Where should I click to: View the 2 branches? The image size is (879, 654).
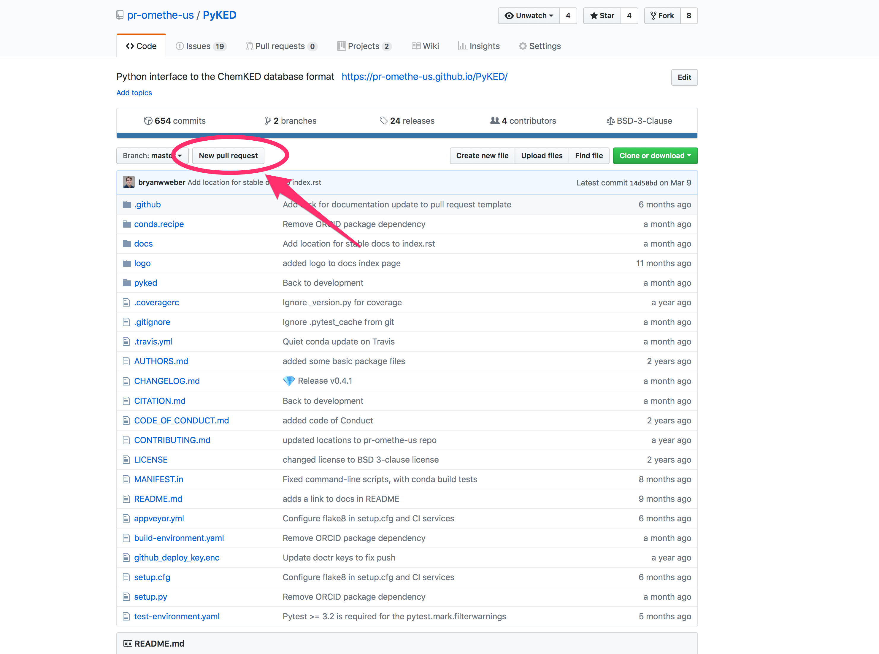click(291, 121)
